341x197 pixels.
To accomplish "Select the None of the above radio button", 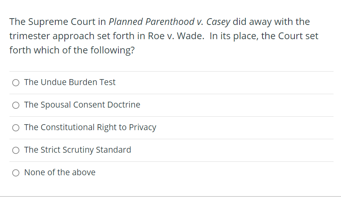I will coord(16,173).
